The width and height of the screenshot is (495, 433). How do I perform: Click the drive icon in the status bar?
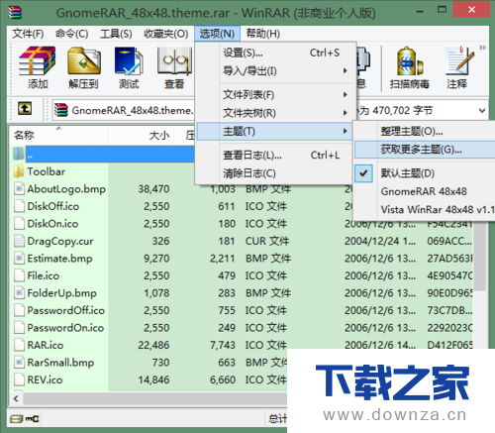click(16, 419)
